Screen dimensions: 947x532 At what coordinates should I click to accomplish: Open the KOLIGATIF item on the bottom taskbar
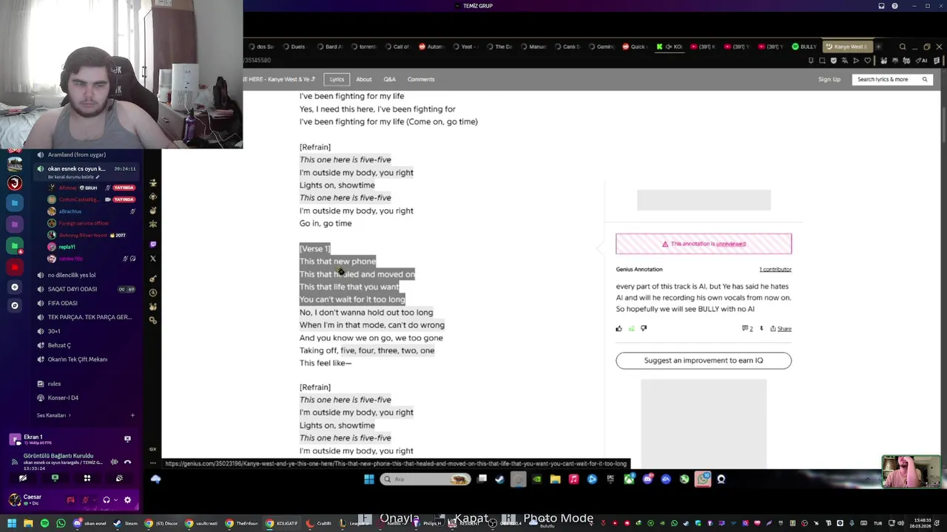(282, 524)
